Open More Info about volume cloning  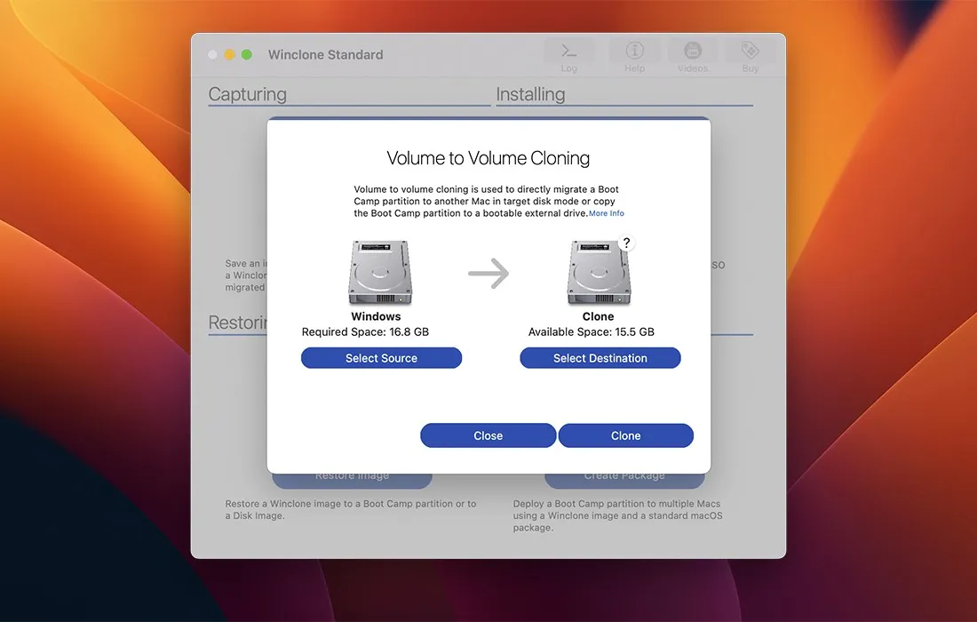607,213
